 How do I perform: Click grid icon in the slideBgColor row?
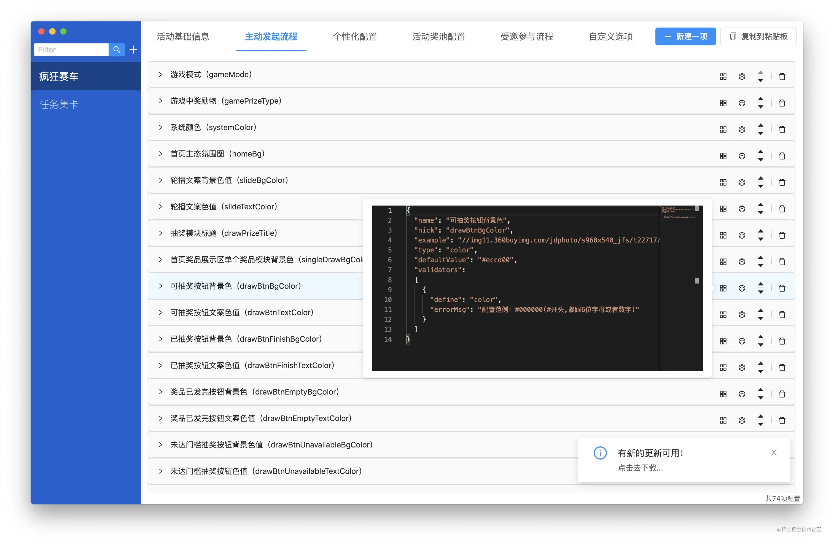[723, 182]
